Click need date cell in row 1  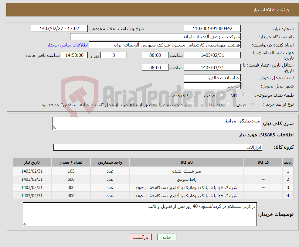tap(32, 171)
